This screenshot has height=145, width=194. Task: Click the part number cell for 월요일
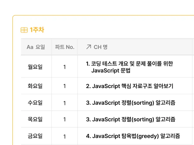tap(64, 67)
